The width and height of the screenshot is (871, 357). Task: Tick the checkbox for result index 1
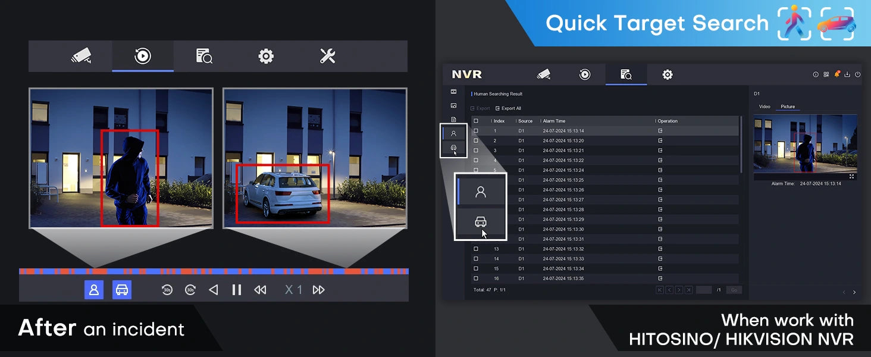point(475,131)
